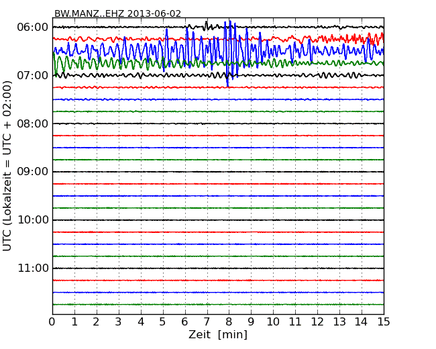Click the 07:00 time label
The height and width of the screenshot is (349, 436).
33,75
